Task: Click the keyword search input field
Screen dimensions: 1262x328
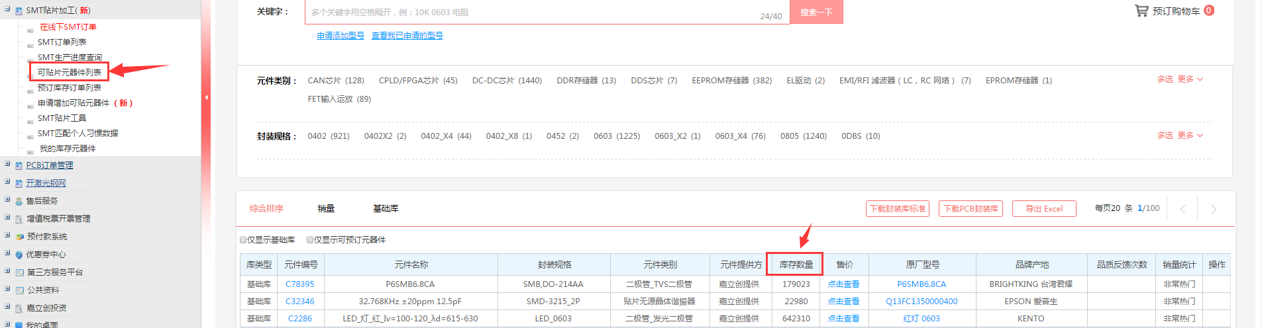Action: coord(530,12)
